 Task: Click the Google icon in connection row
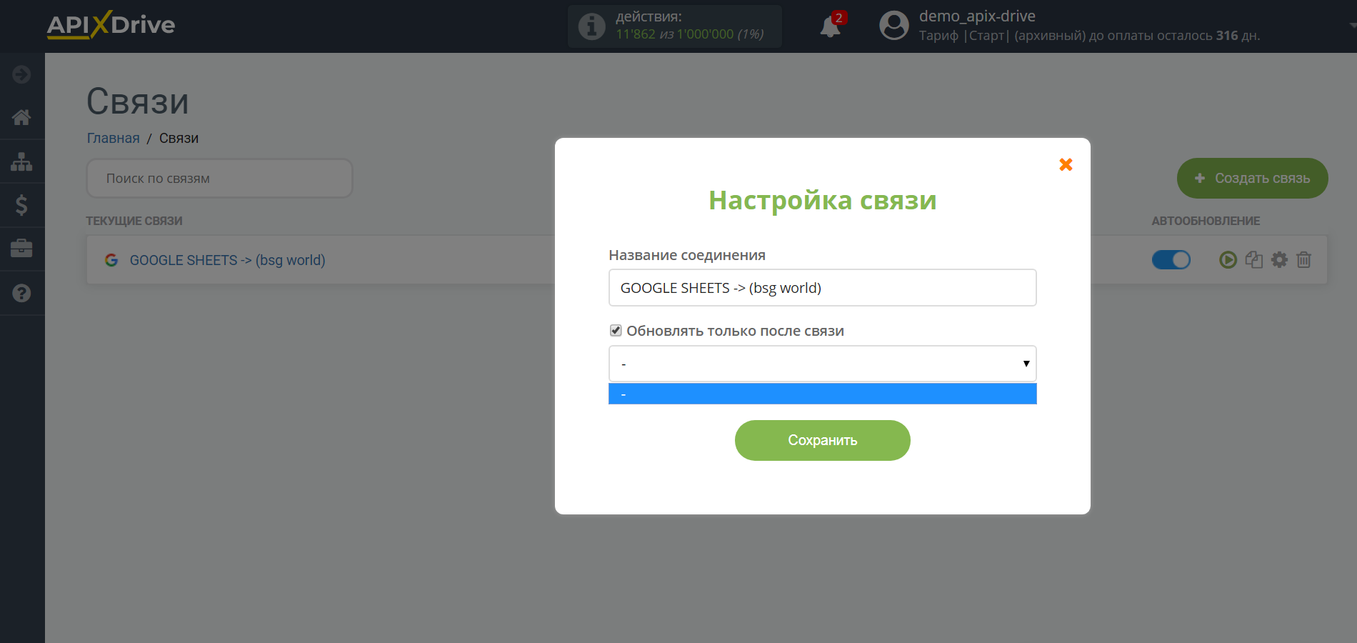[111, 260]
